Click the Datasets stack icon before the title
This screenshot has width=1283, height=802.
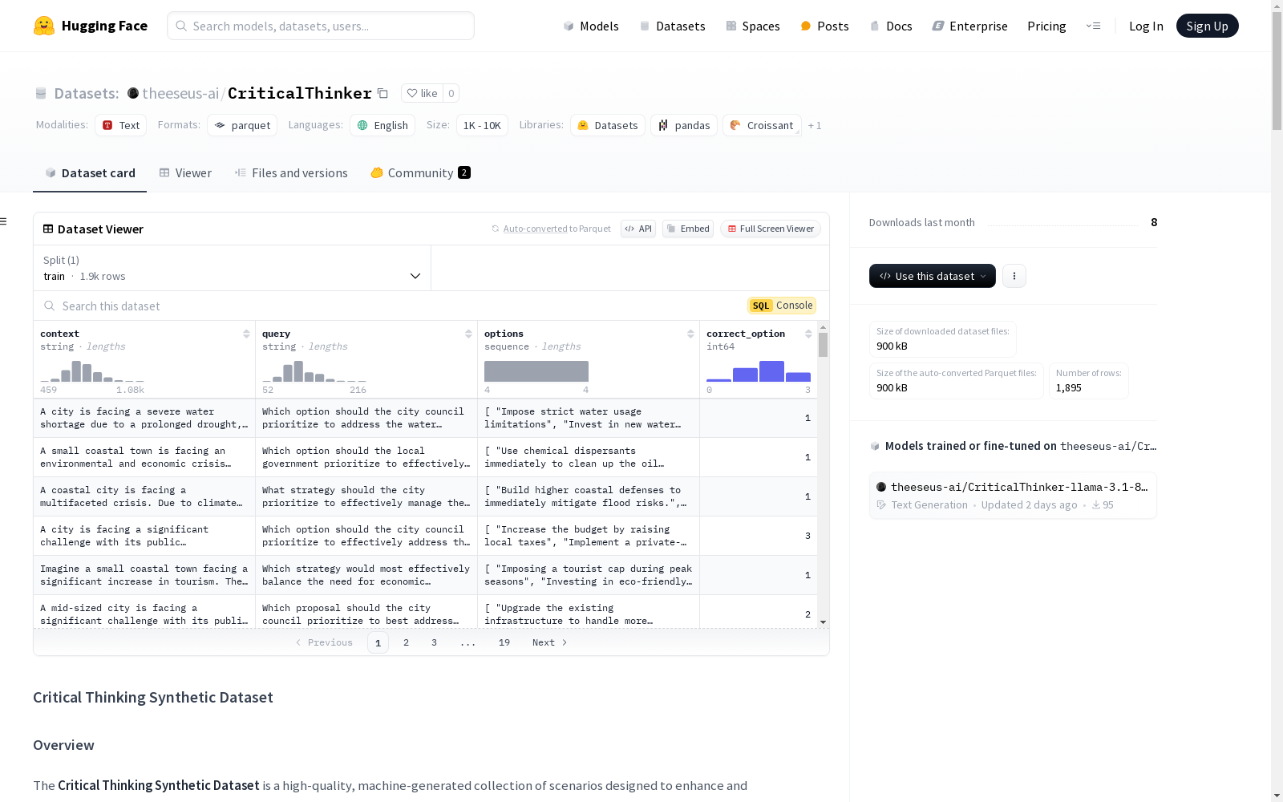41,94
